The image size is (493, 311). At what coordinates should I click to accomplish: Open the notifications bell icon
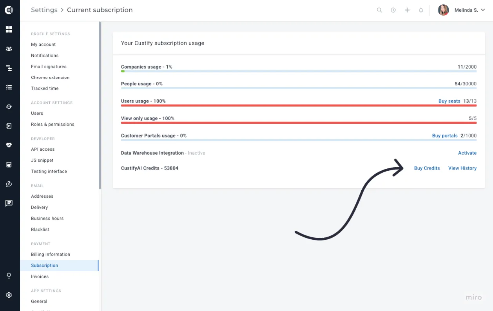421,10
